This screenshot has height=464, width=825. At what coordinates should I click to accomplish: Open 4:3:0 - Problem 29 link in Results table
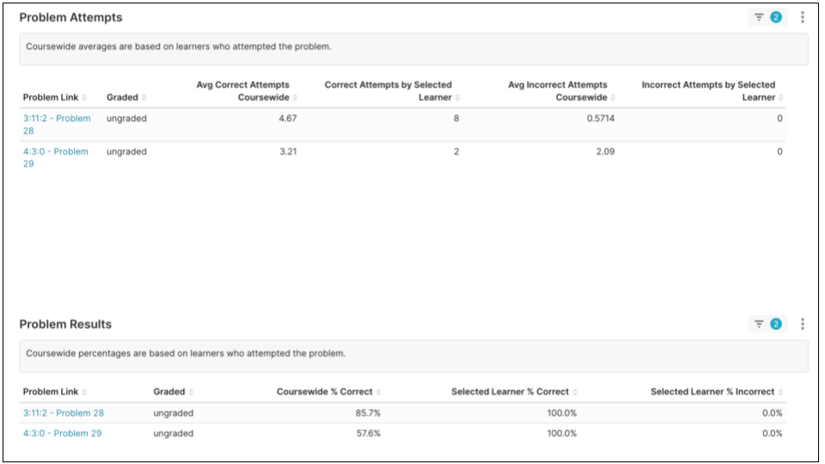pyautogui.click(x=62, y=434)
